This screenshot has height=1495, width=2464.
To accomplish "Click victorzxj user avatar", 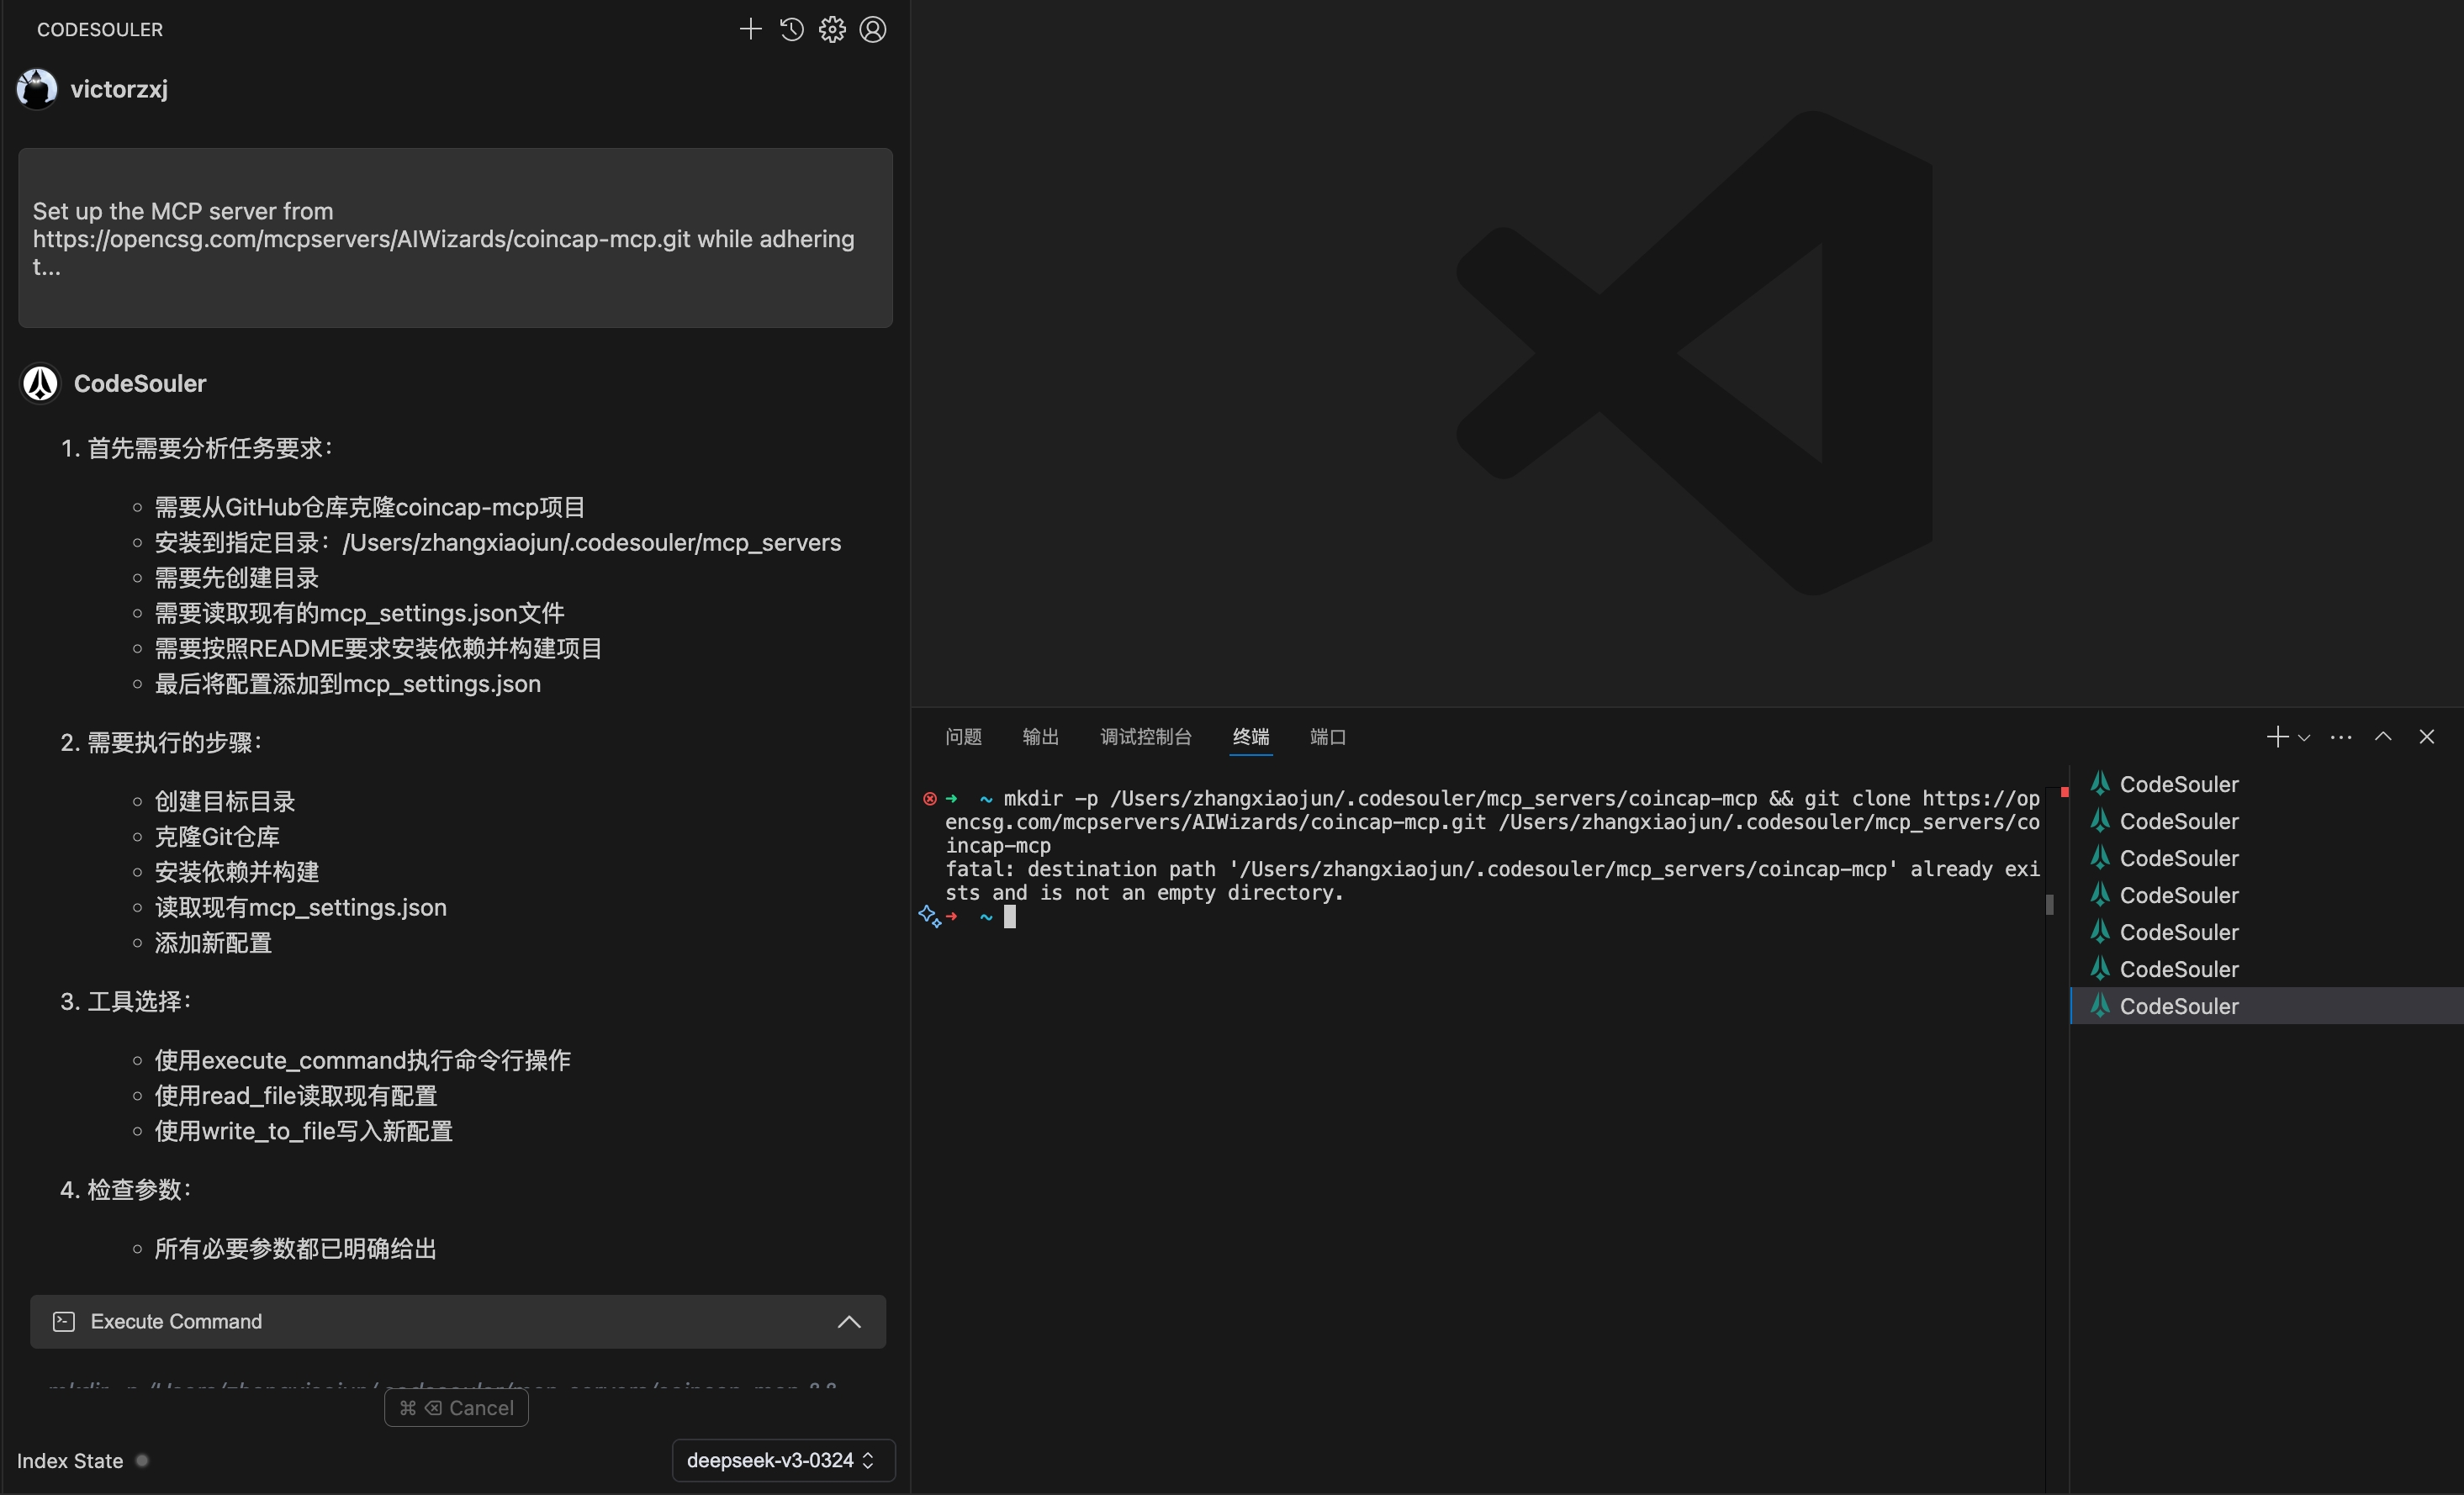I will (37, 89).
